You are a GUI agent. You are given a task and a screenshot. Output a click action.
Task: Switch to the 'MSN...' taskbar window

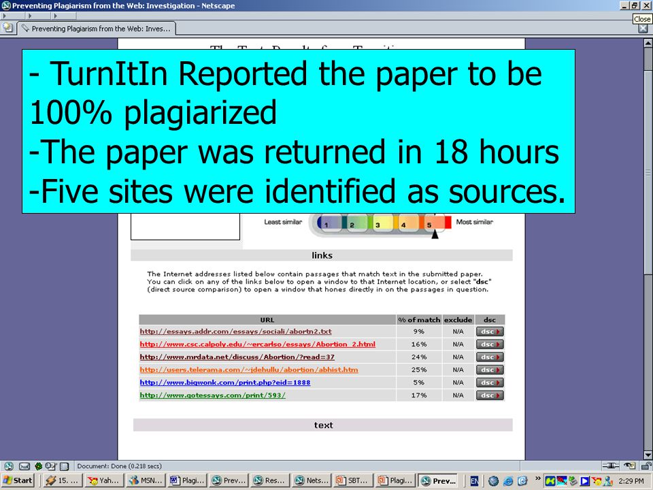pyautogui.click(x=145, y=480)
